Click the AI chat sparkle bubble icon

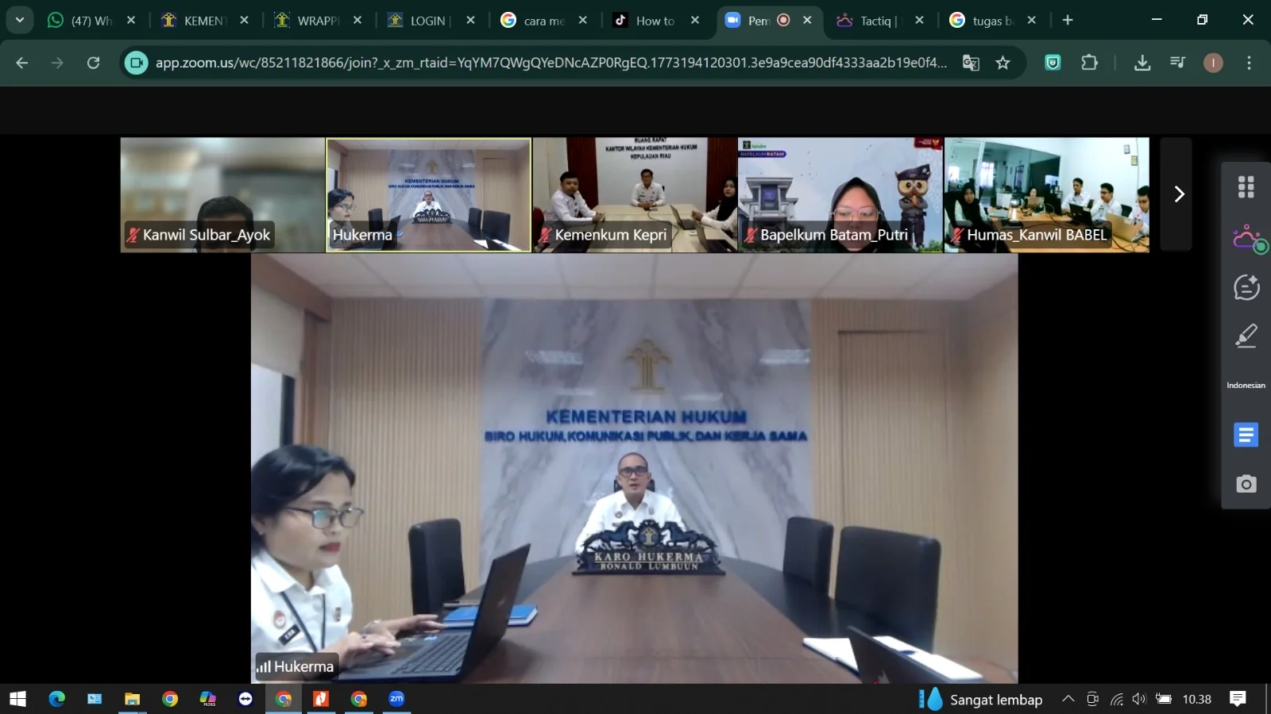[1246, 287]
